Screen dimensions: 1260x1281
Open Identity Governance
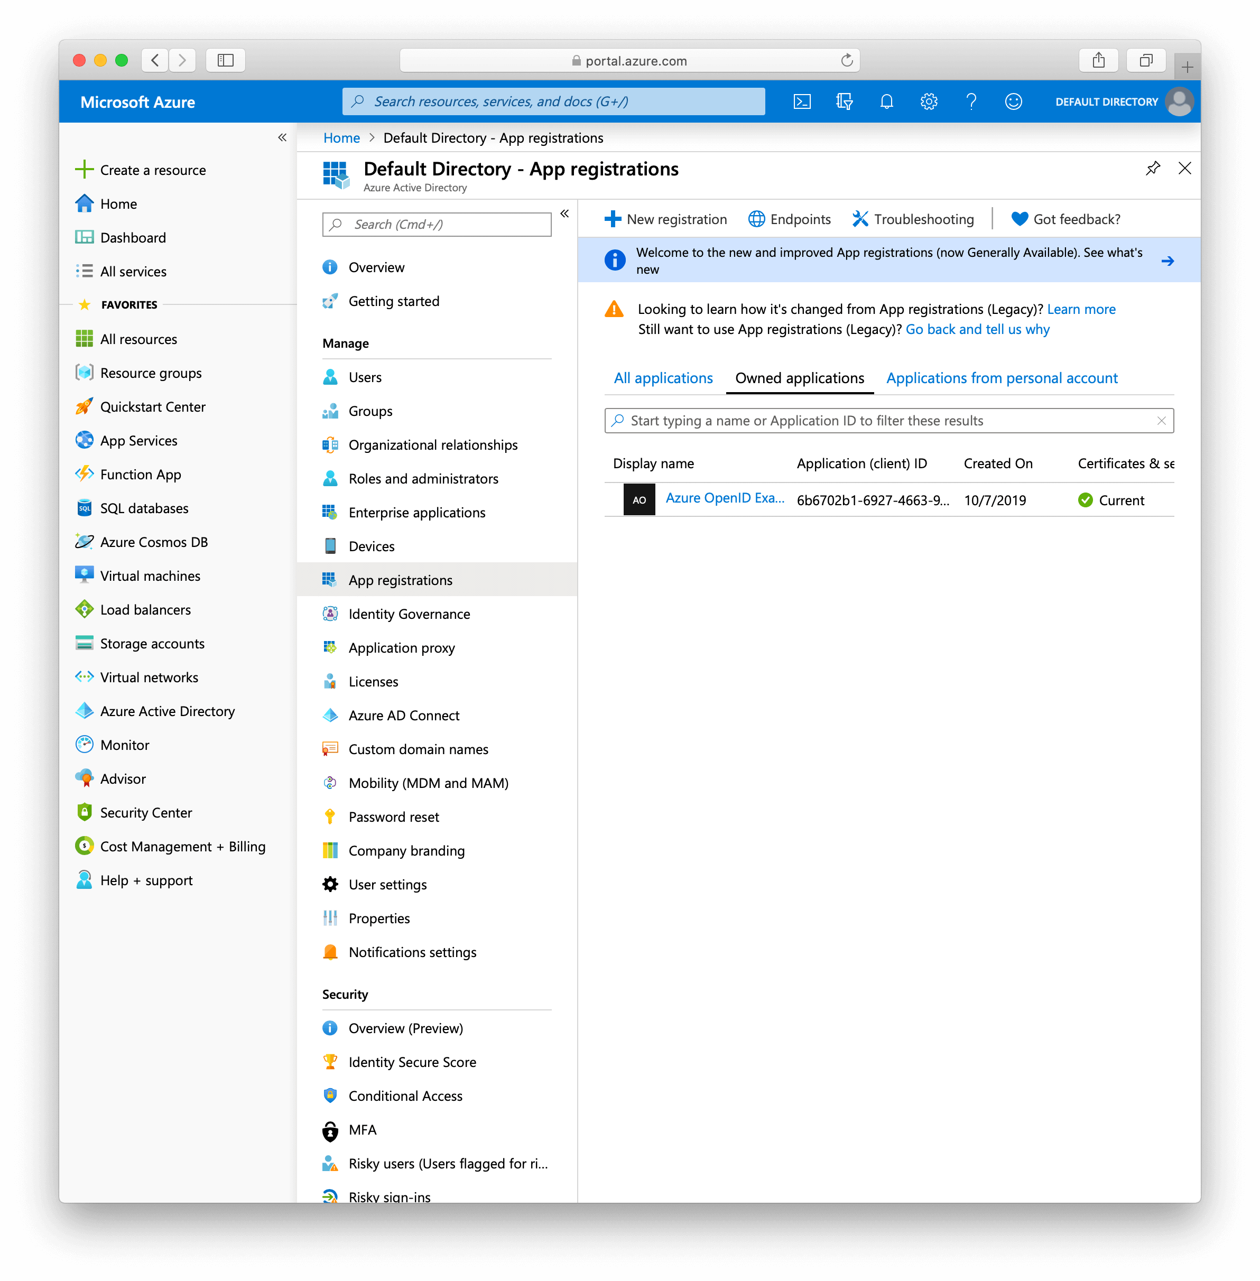(x=396, y=614)
